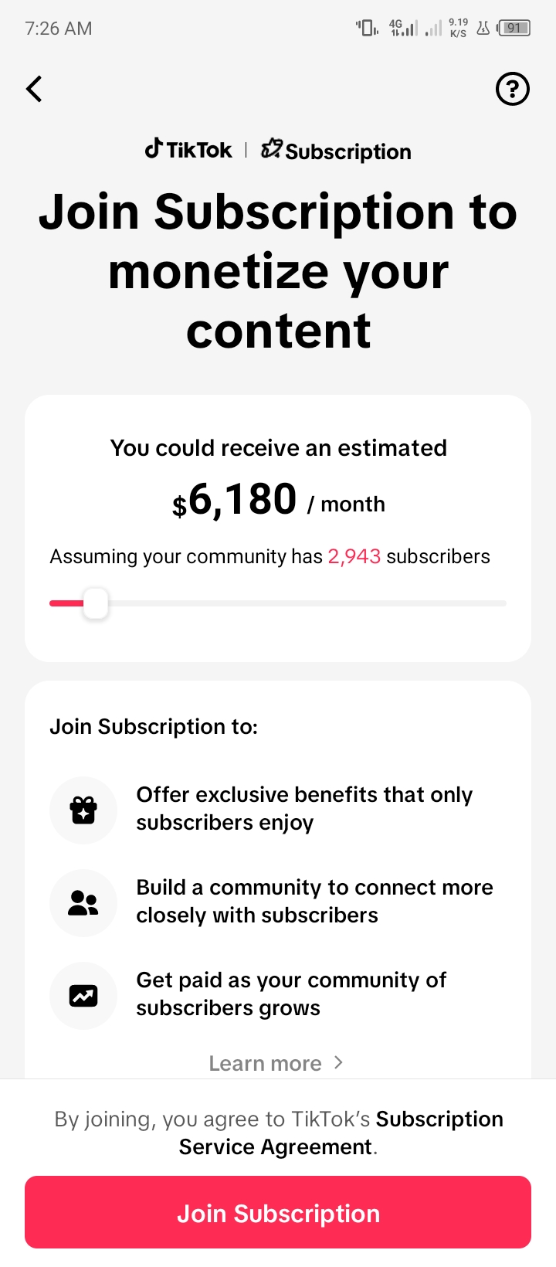Tap the back arrow icon
The image size is (556, 1267).
coord(34,89)
